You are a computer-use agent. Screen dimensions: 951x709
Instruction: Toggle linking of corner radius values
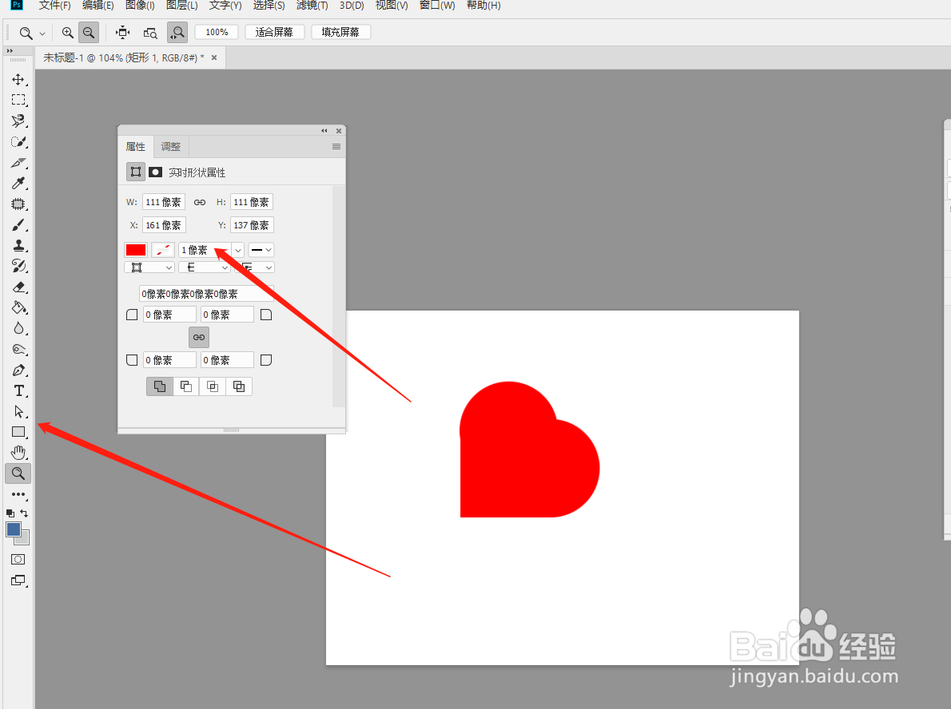[198, 337]
